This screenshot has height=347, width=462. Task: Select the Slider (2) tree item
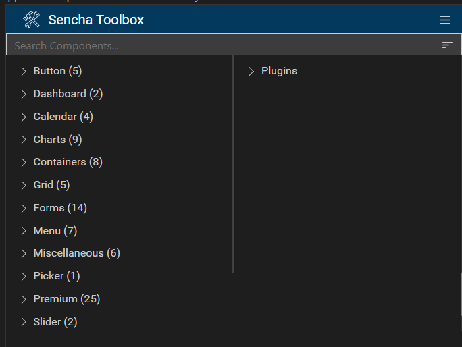[x=55, y=322]
